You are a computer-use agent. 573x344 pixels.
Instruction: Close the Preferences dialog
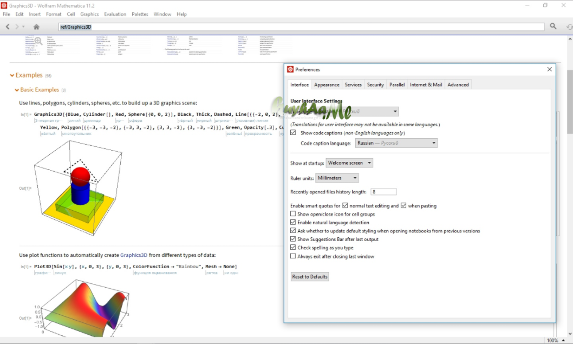[x=549, y=69]
